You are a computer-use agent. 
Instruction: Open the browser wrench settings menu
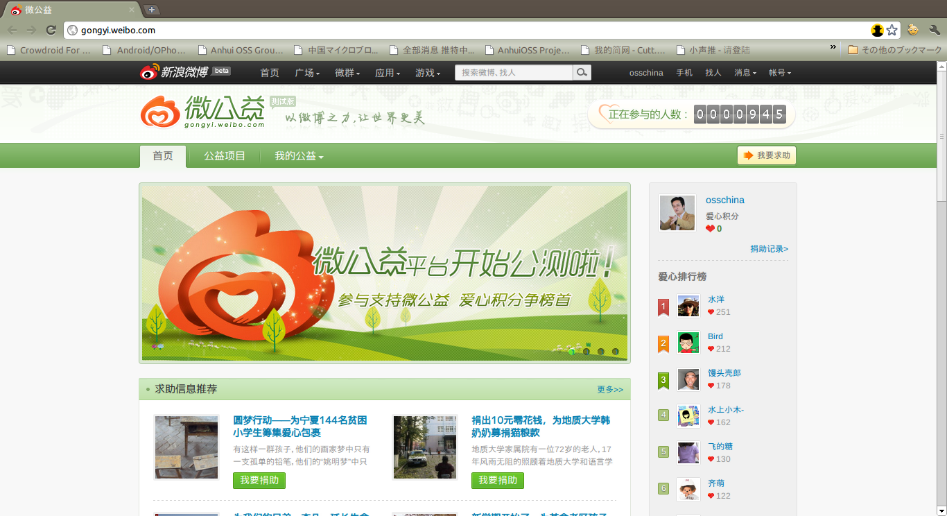[934, 31]
